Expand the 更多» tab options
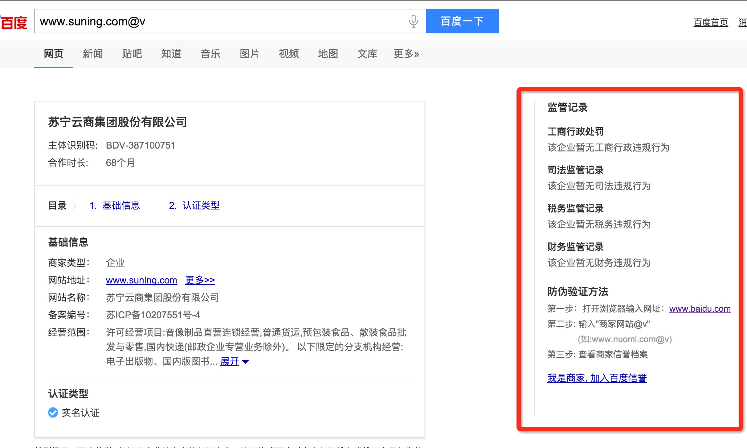The image size is (747, 448). [406, 54]
